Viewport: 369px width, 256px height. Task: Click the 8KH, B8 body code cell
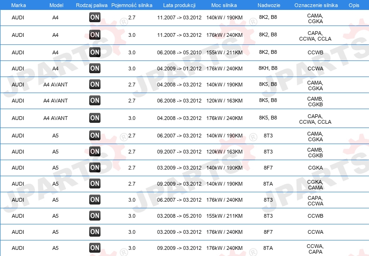coord(268,68)
